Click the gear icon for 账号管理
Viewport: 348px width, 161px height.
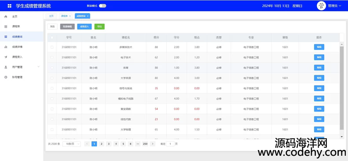click(6, 77)
